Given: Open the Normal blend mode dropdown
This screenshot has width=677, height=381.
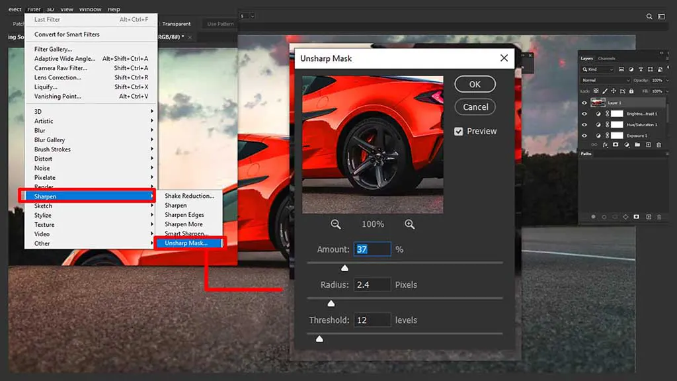Looking at the screenshot, I should pos(606,80).
